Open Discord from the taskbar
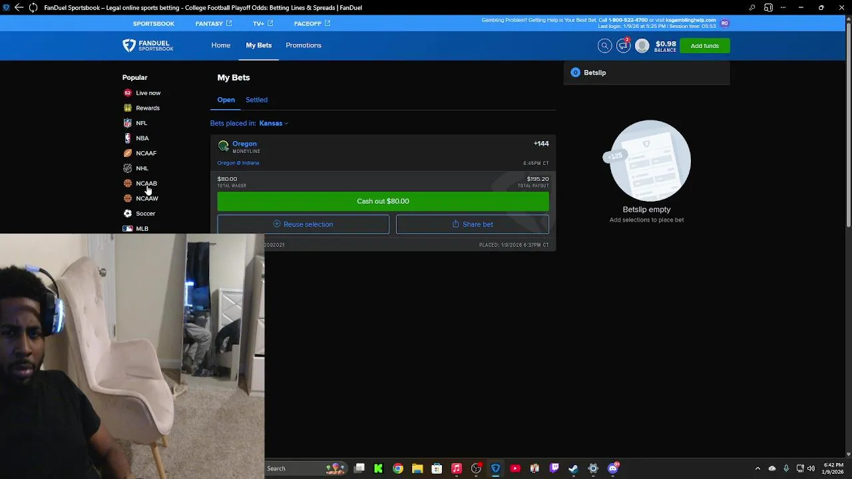This screenshot has height=479, width=852. point(612,468)
